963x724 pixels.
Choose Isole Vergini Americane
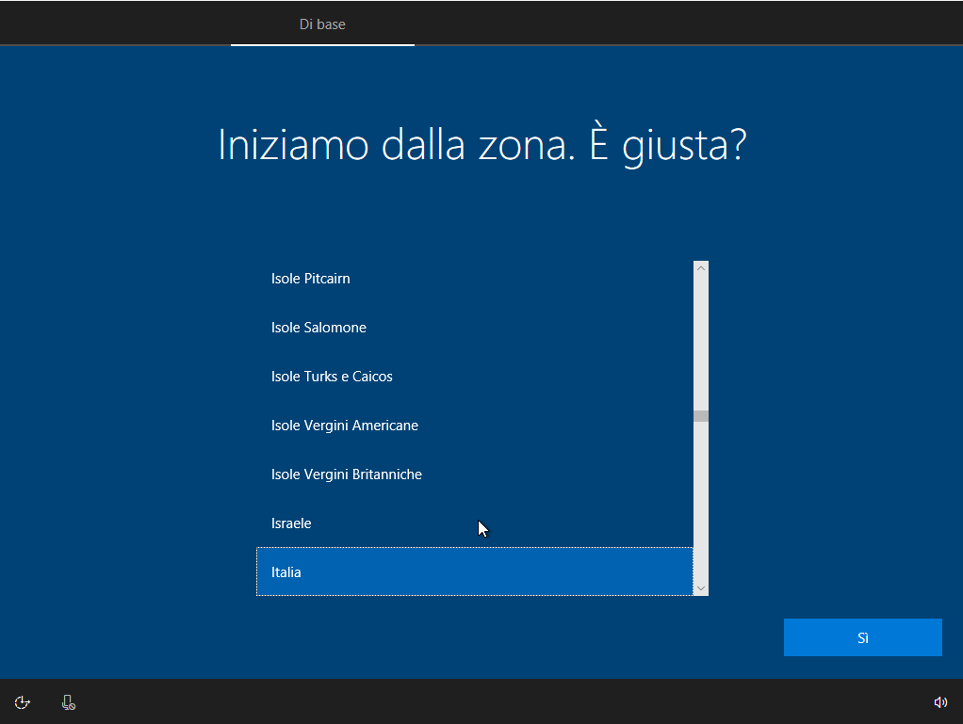click(475, 426)
